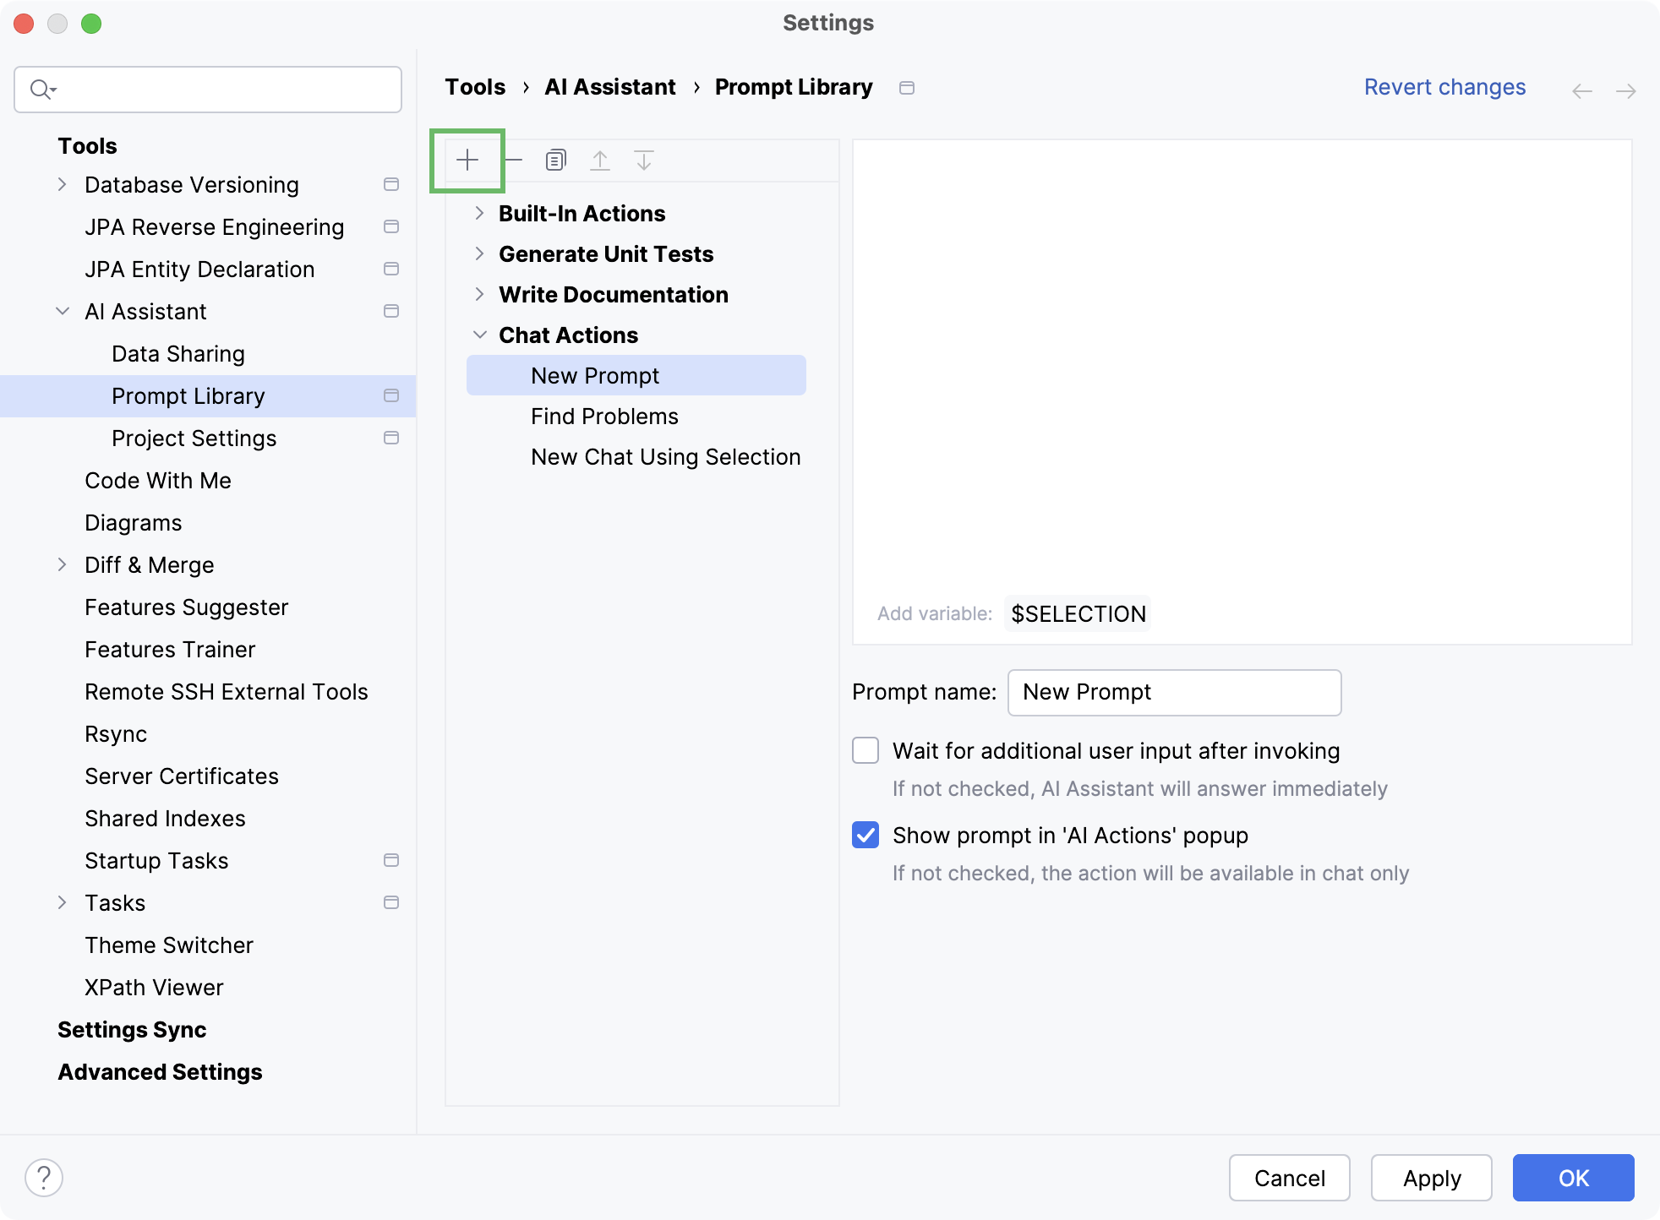Click the AI Assistant settings icon
Image resolution: width=1660 pixels, height=1220 pixels.
[x=392, y=310]
